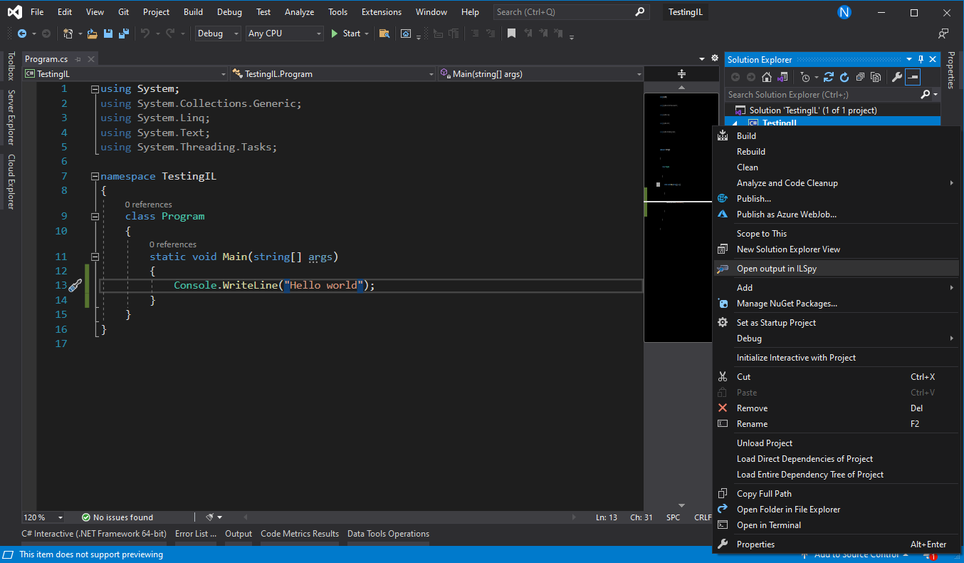Click the Preview Selected Items icon

913,77
